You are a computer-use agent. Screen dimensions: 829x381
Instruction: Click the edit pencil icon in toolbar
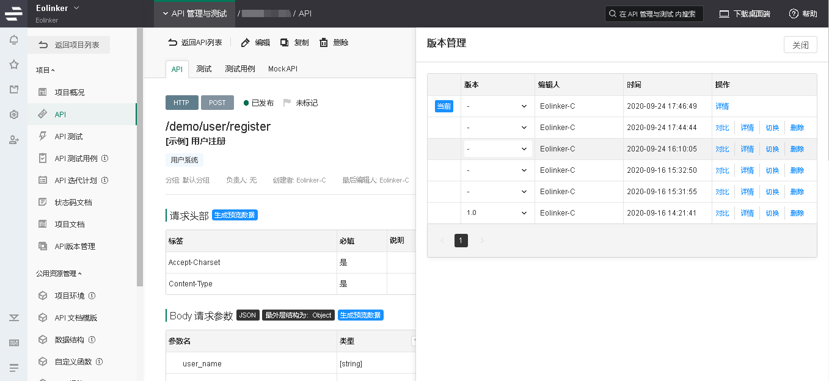pos(246,43)
